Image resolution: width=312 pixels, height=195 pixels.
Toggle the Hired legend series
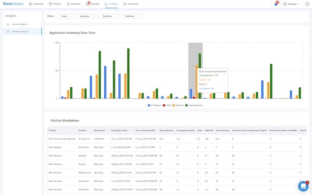(168, 105)
